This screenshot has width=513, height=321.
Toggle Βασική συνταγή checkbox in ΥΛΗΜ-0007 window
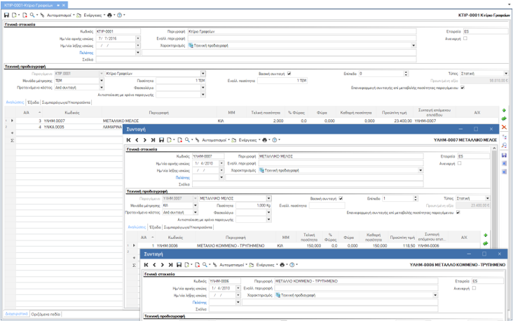click(x=341, y=198)
